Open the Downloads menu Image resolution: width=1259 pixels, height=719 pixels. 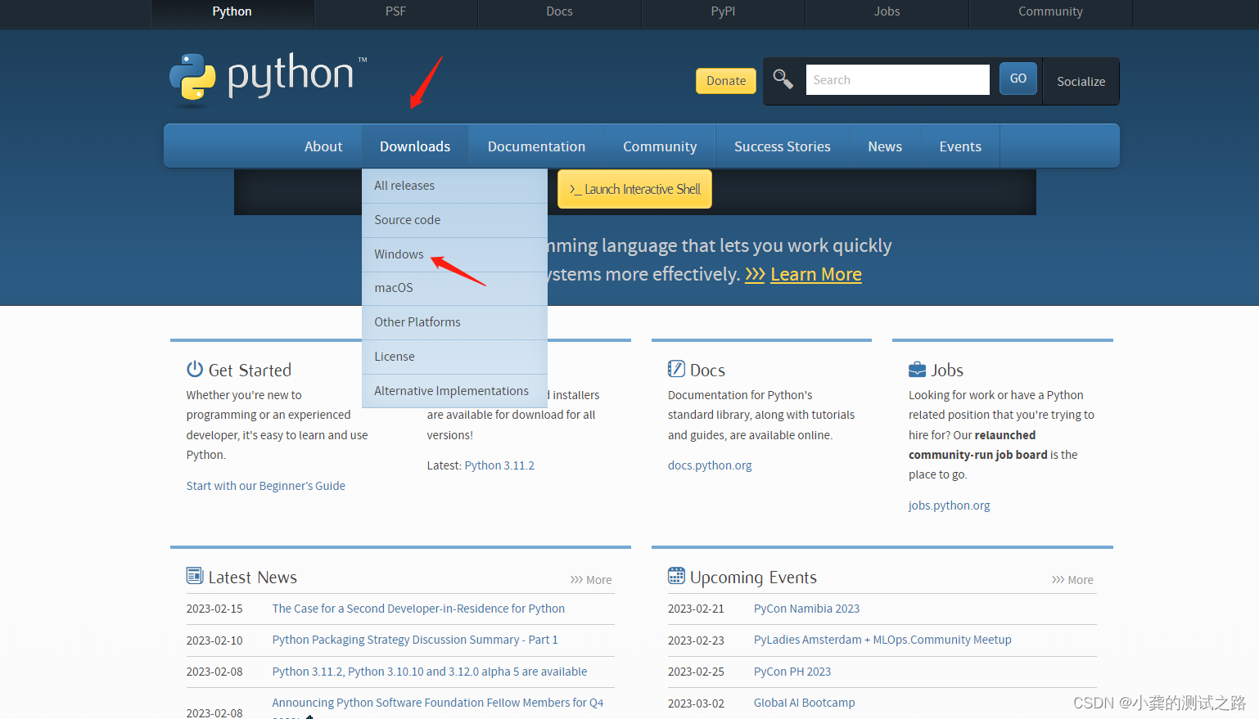415,146
